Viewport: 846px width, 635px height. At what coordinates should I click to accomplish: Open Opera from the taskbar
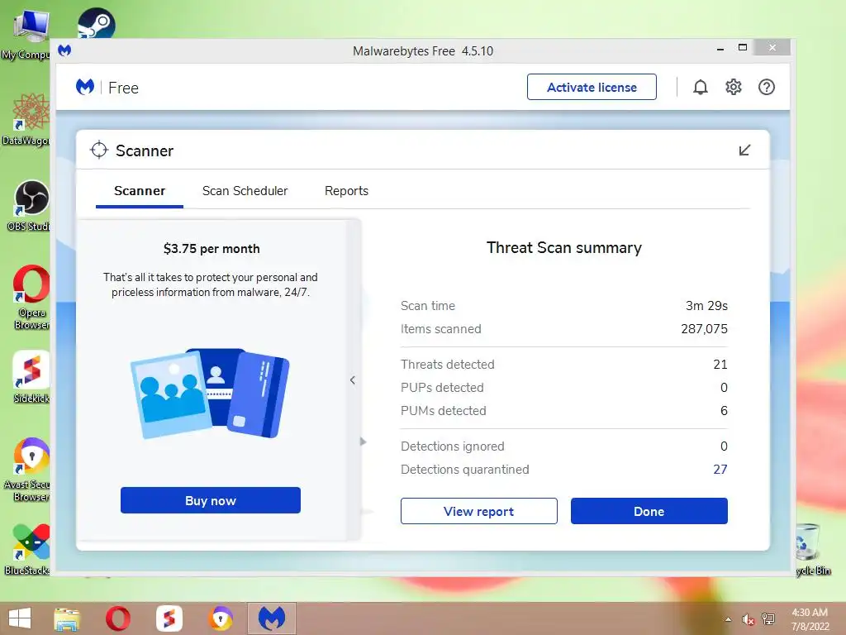[118, 618]
